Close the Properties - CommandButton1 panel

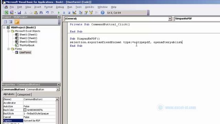pos(59,84)
